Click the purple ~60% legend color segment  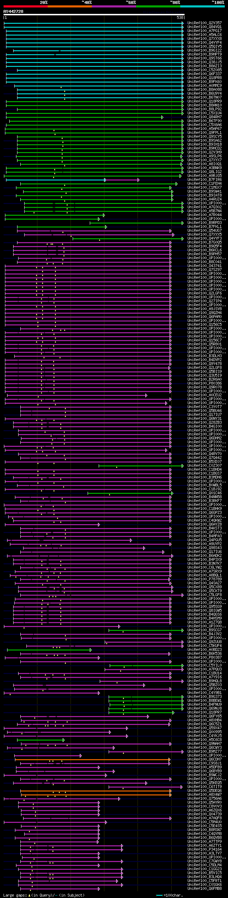(x=114, y=6)
